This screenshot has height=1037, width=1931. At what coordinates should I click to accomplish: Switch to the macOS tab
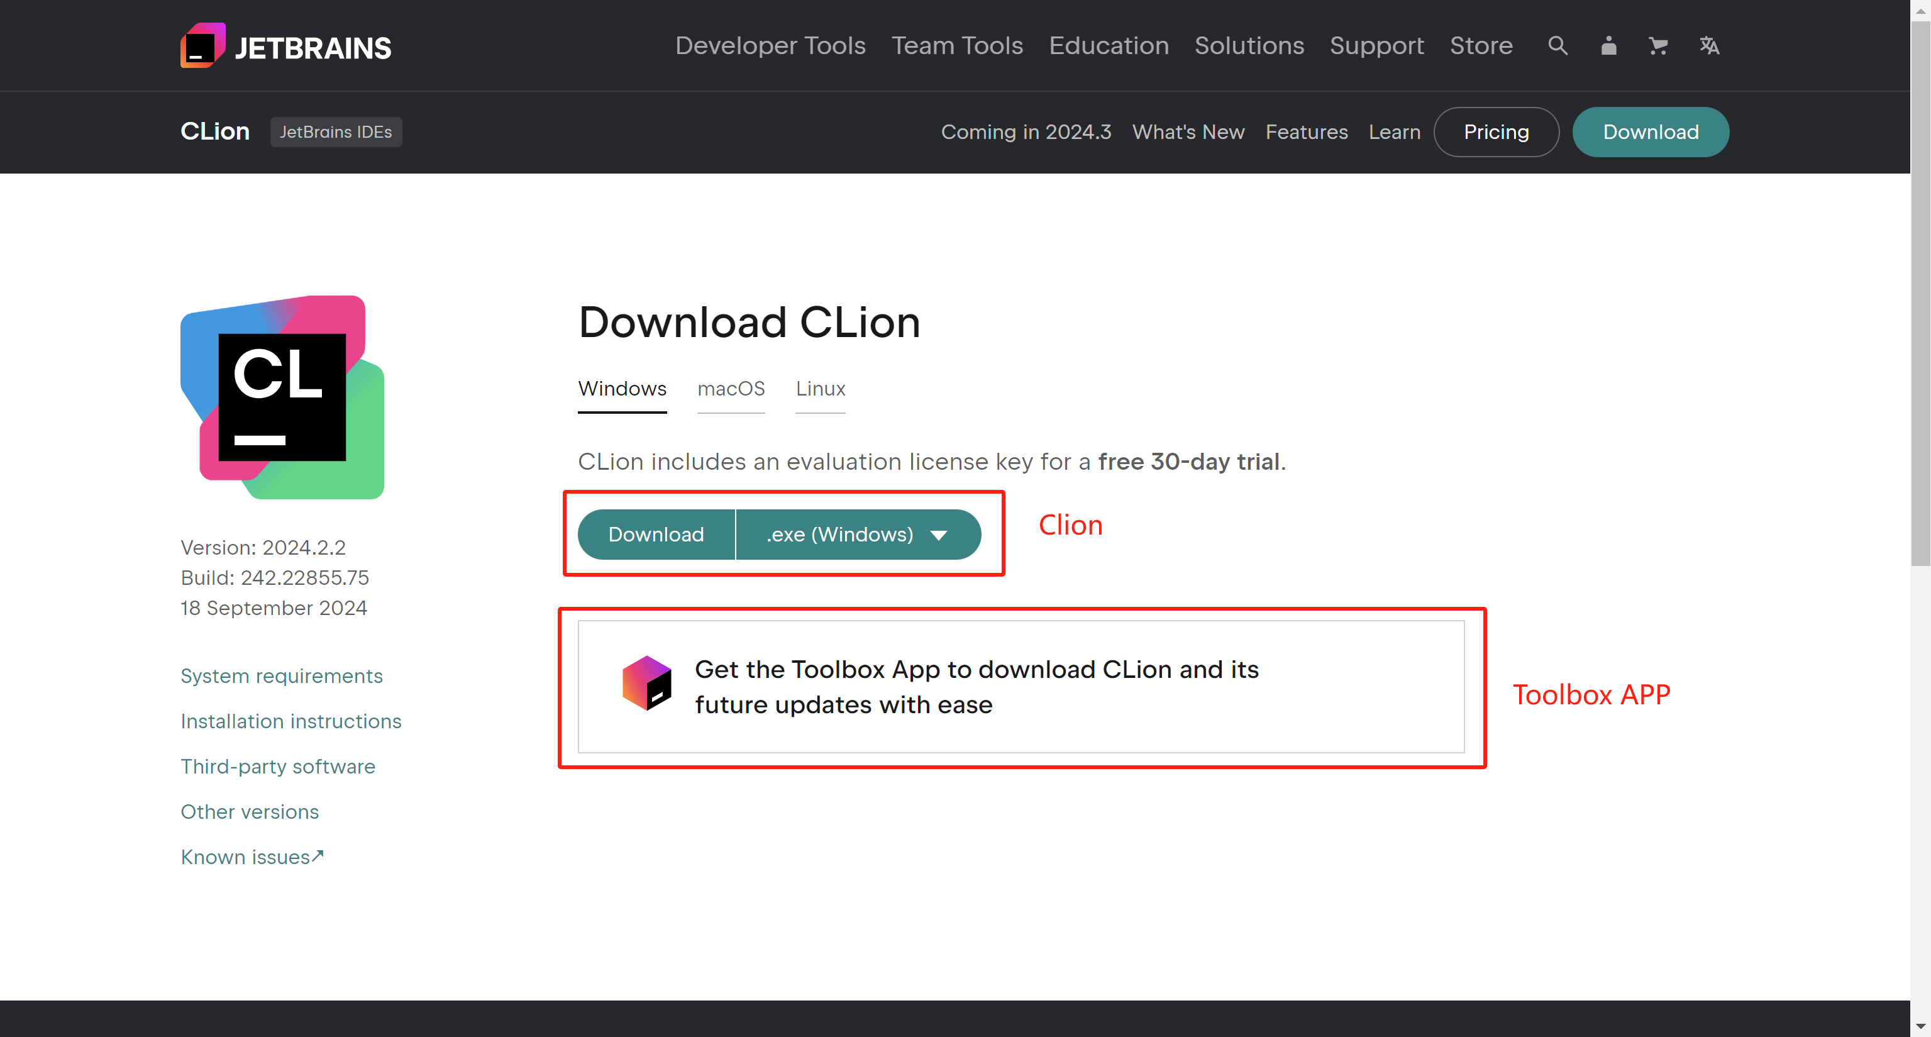(730, 389)
